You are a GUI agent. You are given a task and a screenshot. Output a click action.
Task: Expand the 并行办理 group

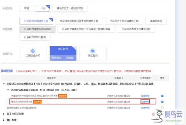pyautogui.click(x=4, y=120)
